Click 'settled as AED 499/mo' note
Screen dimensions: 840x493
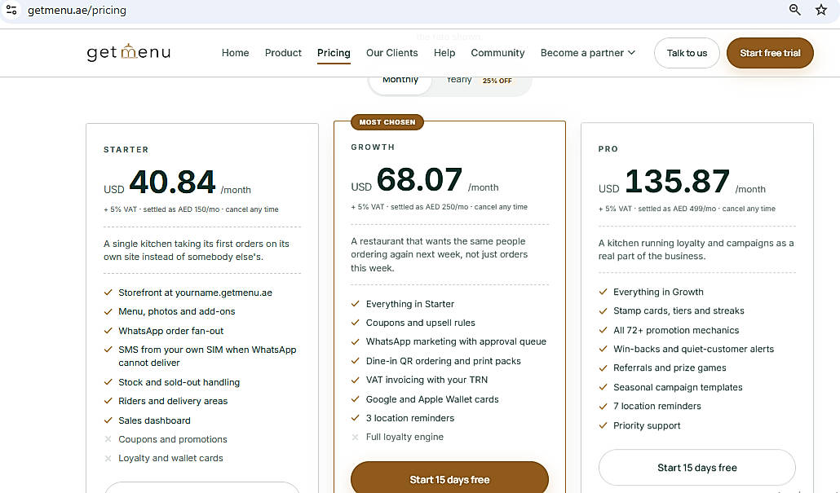677,209
